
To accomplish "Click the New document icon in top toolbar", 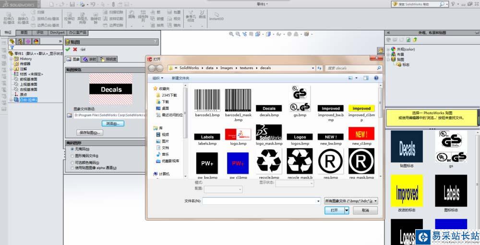I will click(51, 4).
